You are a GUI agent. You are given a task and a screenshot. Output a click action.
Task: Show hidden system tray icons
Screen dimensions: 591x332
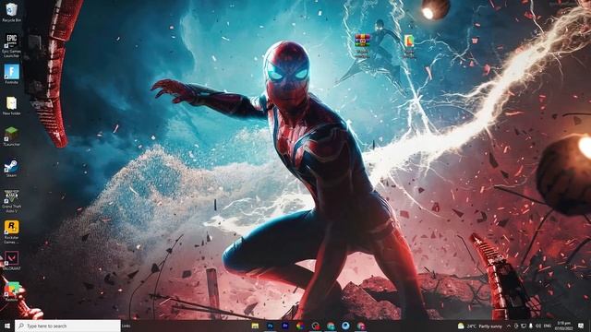pyautogui.click(x=509, y=326)
